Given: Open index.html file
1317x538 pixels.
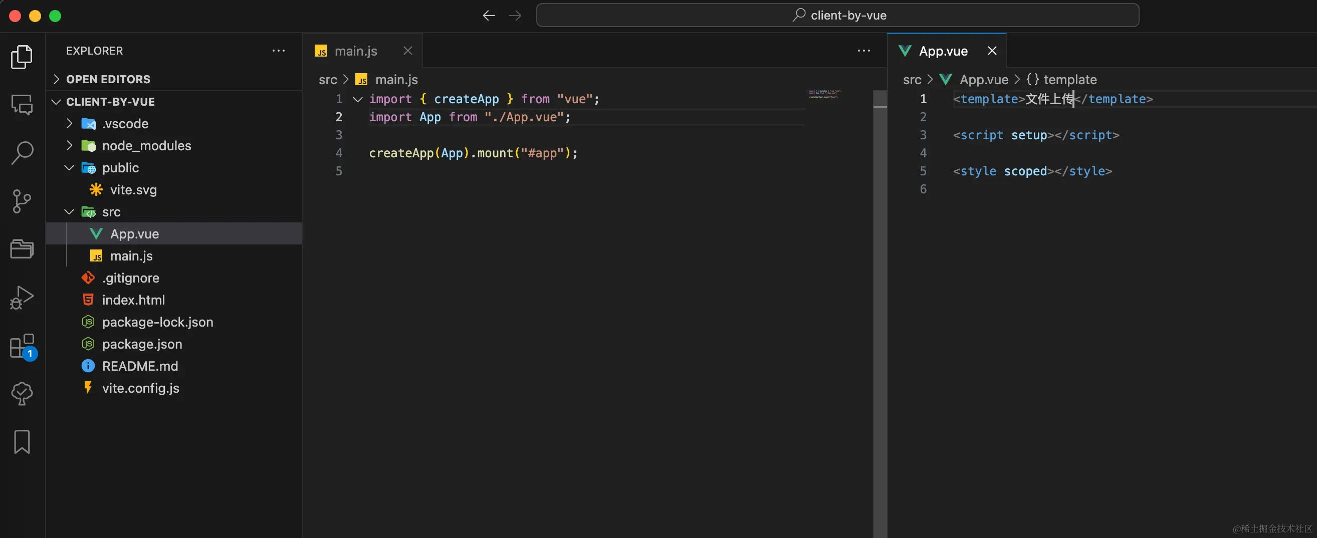Looking at the screenshot, I should click(x=174, y=300).
